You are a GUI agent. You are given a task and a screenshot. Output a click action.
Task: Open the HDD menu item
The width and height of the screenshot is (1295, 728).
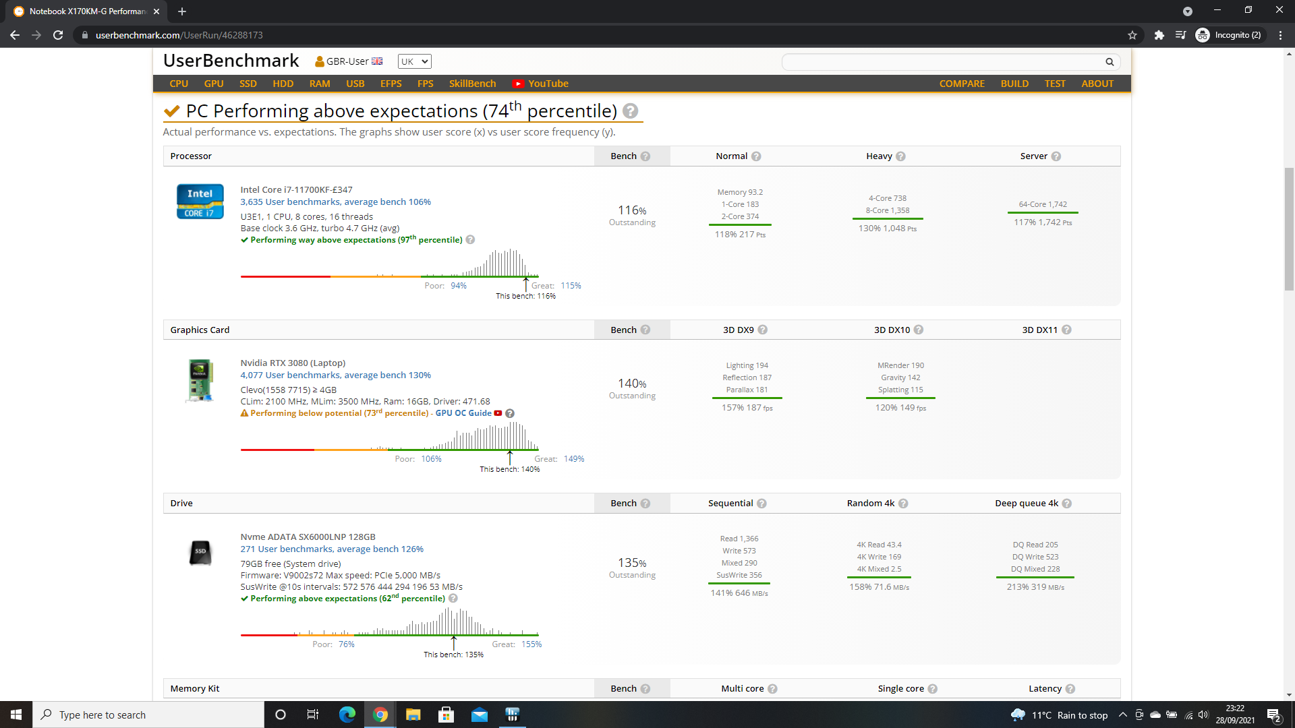point(283,84)
